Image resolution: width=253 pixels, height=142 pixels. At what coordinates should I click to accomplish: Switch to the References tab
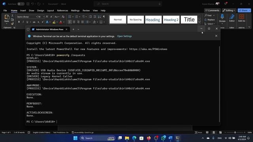click(62, 11)
